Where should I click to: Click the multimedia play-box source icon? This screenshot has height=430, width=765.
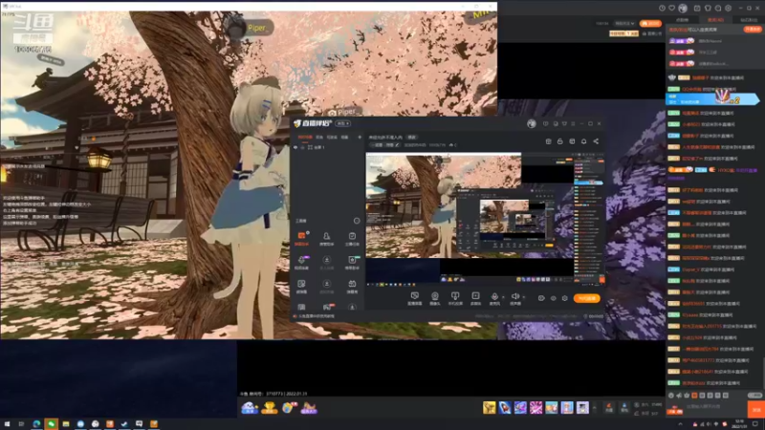475,296
